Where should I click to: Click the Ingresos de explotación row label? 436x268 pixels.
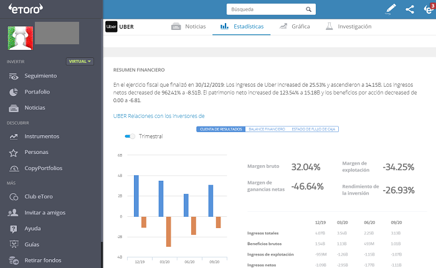click(270, 254)
